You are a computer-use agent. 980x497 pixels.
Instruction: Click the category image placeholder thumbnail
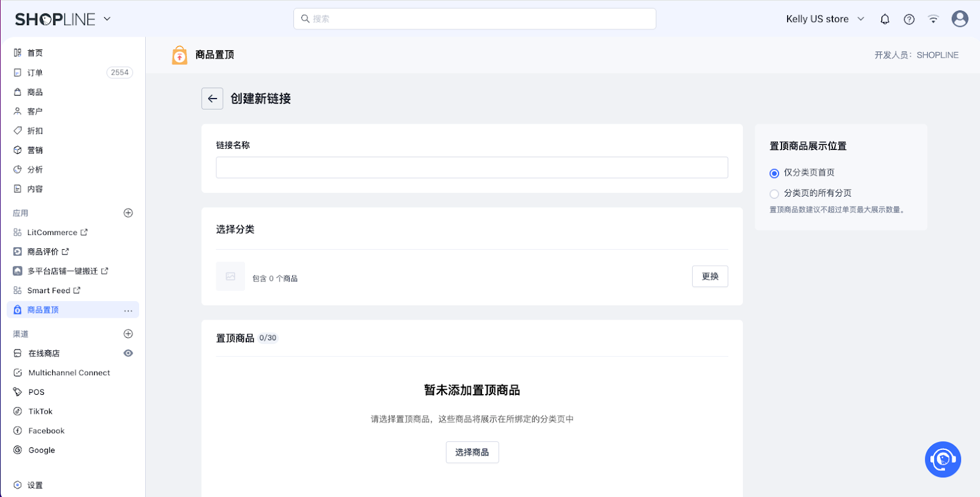(230, 277)
